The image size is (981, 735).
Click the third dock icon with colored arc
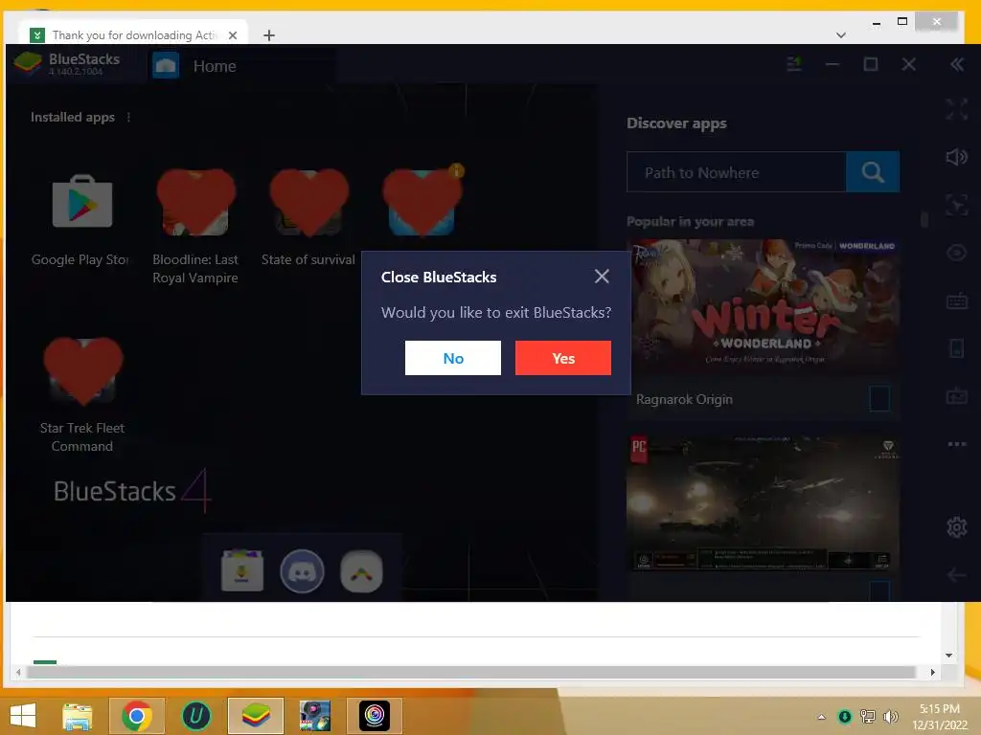361,571
